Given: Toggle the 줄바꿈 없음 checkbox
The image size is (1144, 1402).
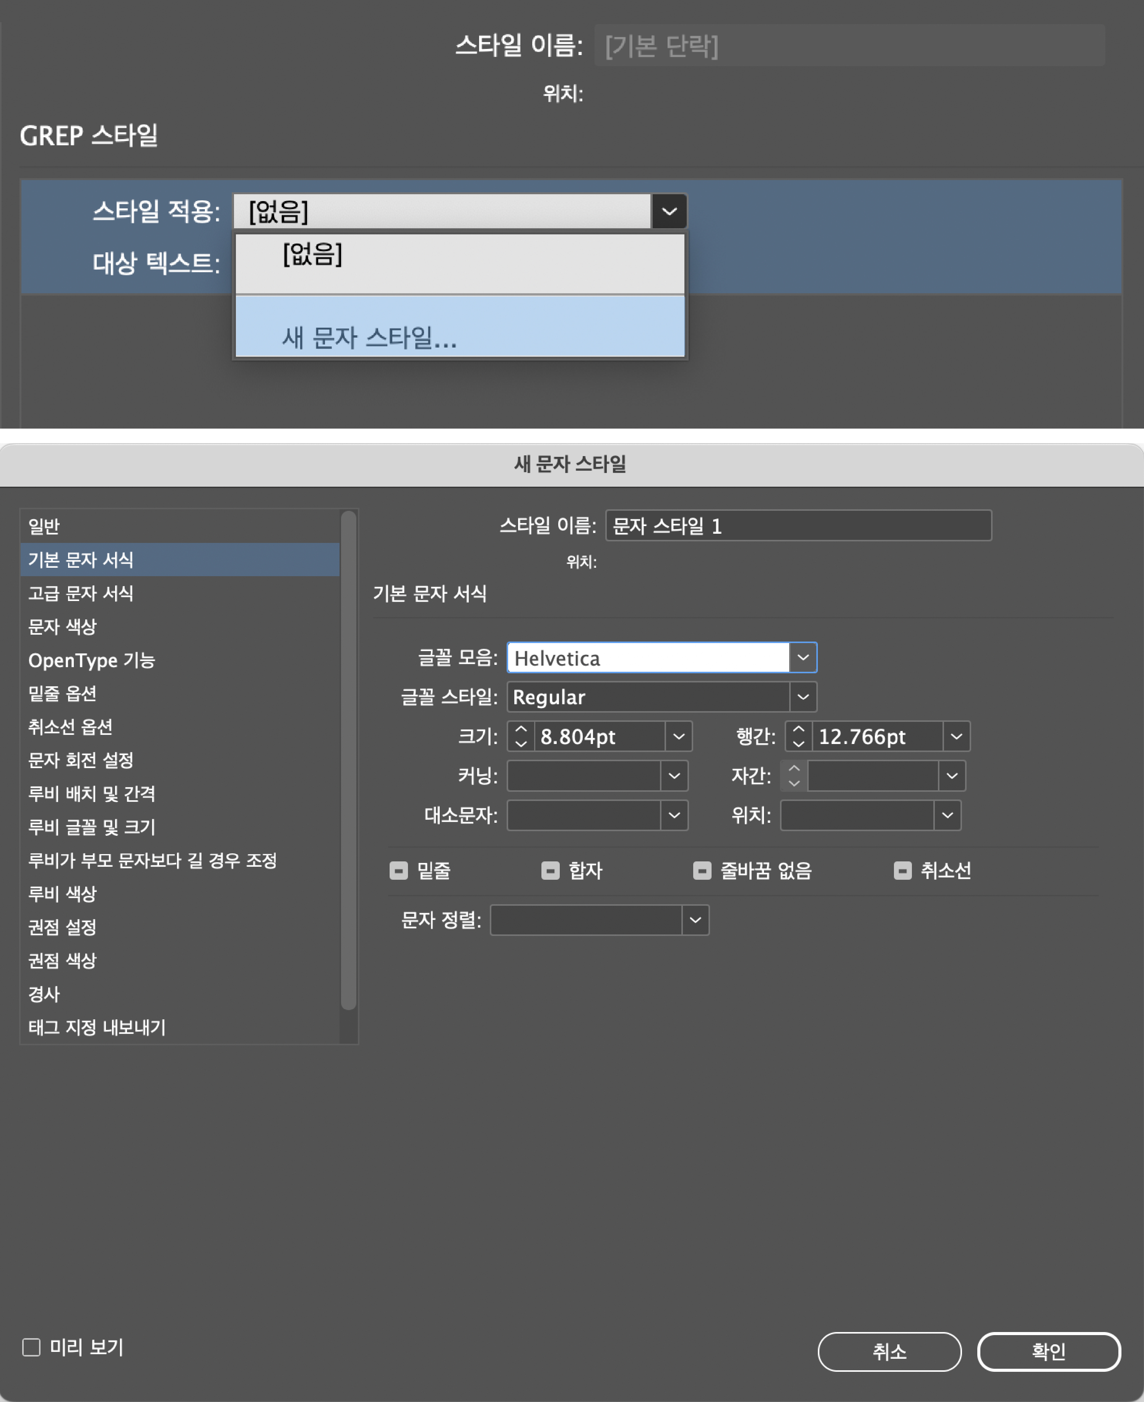Looking at the screenshot, I should 702,870.
